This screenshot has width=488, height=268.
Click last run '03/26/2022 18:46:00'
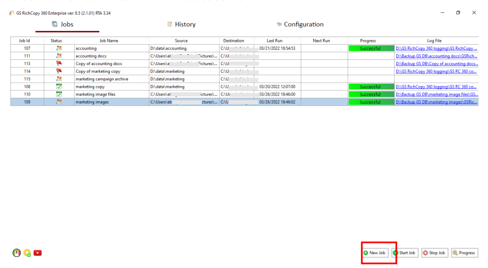pyautogui.click(x=277, y=94)
